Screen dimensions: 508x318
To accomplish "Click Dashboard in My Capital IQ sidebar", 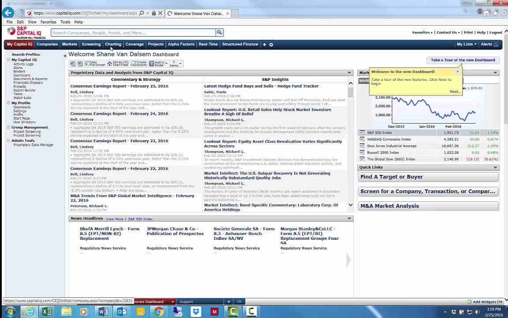I will [22, 75].
